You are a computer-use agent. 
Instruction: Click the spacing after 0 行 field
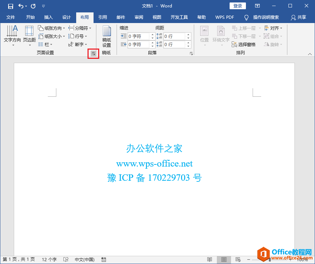pyautogui.click(x=174, y=44)
